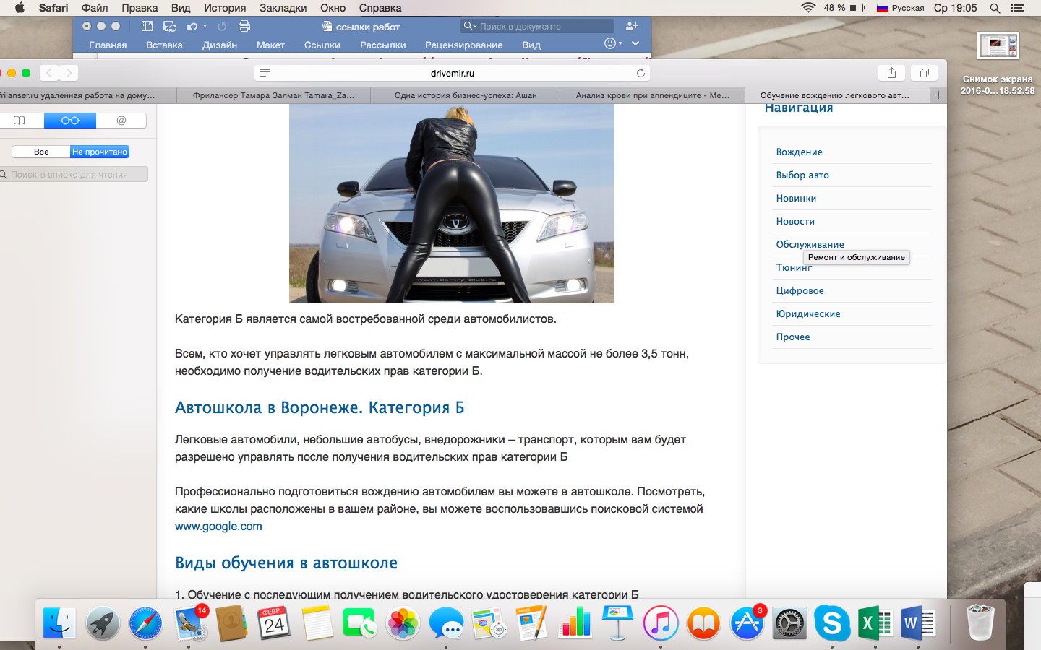1041x650 pixels.
Task: Open Safari's Share button
Action: tap(891, 73)
